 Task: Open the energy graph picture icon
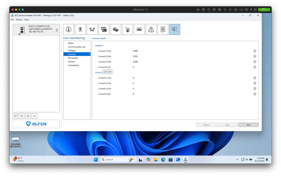coord(139,29)
